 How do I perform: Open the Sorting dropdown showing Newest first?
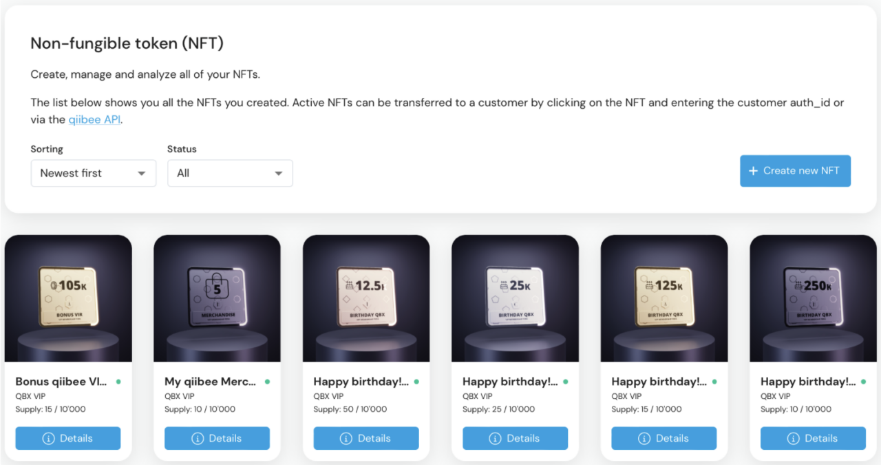point(93,173)
